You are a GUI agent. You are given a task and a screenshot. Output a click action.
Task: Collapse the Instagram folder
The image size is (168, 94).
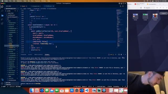coord(11,27)
